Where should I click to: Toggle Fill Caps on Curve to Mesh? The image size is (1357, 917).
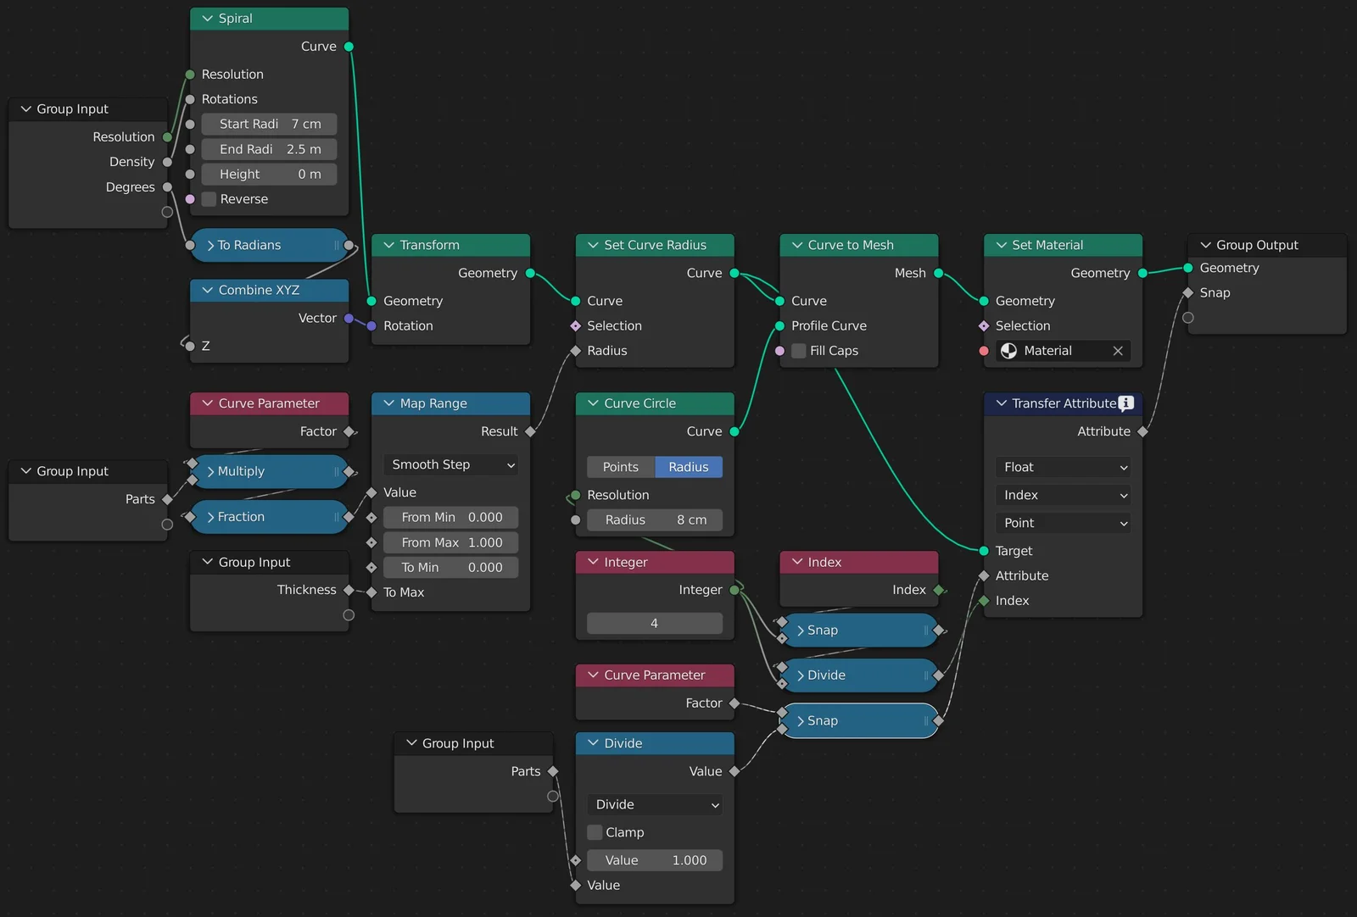(x=799, y=351)
